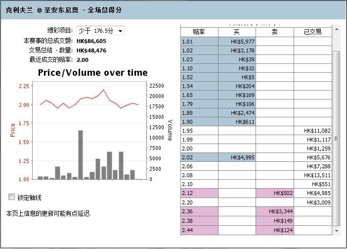Viewport: 347px width, 249px height.
Task: Click the HK$611 buy cell at odds 1.90
Action: [237, 122]
